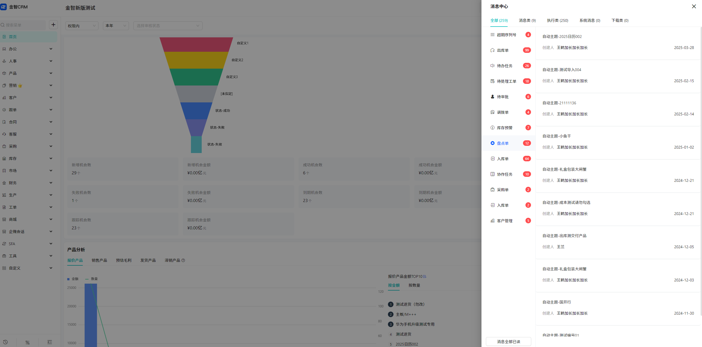Click the 超期序列号 list icon
Image resolution: width=702 pixels, height=347 pixels.
pos(492,35)
